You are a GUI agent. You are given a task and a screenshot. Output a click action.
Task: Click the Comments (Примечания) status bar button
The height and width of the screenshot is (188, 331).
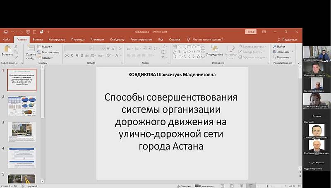(206, 186)
